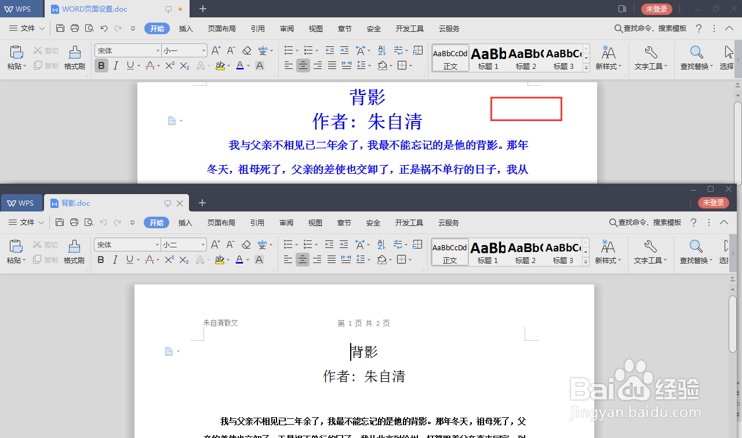Switch to the 插入 ribbon tab

[x=185, y=28]
